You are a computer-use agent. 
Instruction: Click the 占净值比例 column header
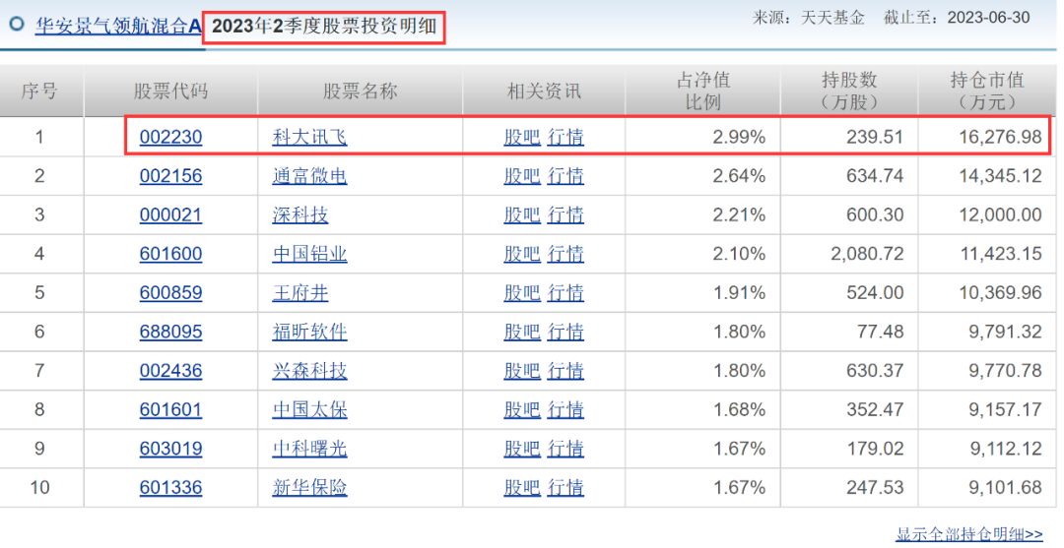coord(703,91)
